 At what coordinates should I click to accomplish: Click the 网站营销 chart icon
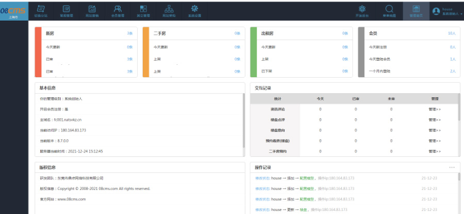pyautogui.click(x=92, y=10)
